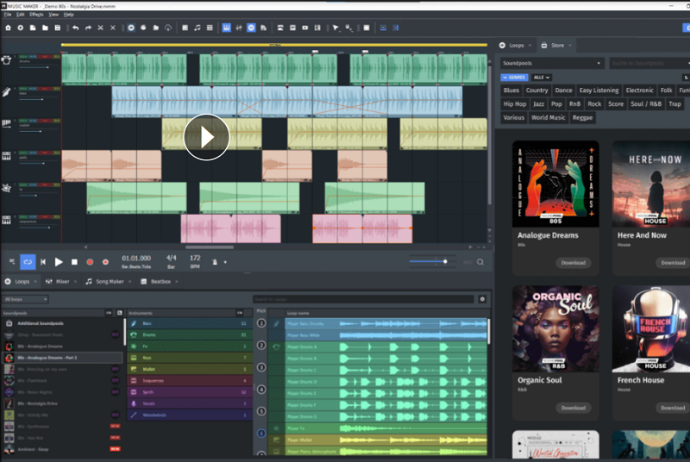Click the sequences track keyboard icon

(x=6, y=221)
